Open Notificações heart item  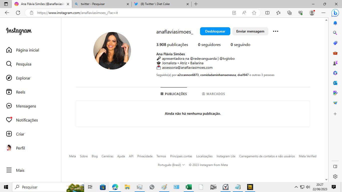(x=22, y=120)
